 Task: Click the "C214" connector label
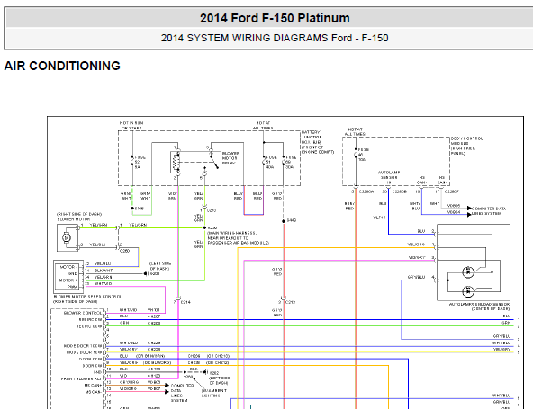[185, 302]
